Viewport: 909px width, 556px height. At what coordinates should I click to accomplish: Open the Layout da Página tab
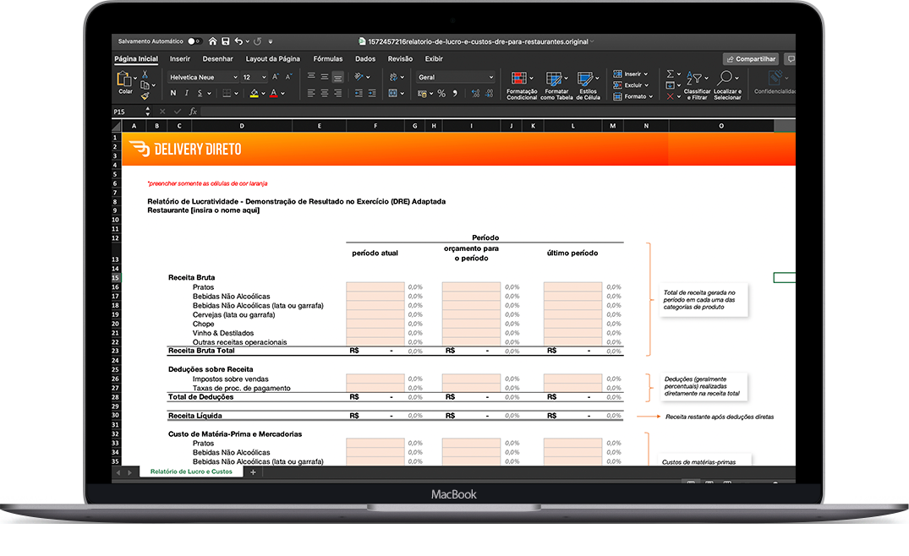pyautogui.click(x=273, y=58)
